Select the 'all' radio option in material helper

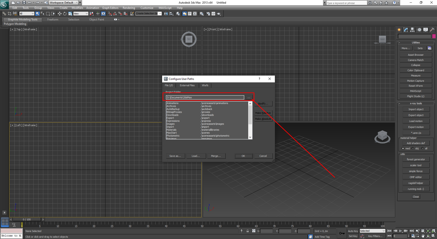click(422, 149)
